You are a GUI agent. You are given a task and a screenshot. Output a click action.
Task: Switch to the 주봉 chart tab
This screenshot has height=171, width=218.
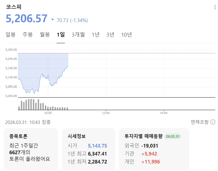pyautogui.click(x=28, y=35)
